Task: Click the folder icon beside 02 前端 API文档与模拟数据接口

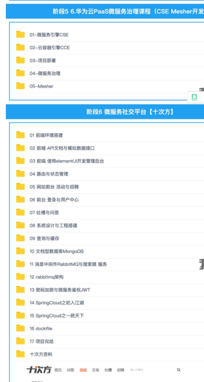Action: tap(20, 148)
